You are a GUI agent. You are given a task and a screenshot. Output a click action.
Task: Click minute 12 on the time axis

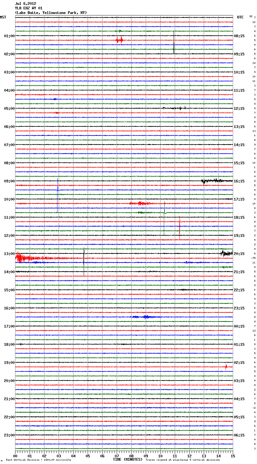click(189, 456)
